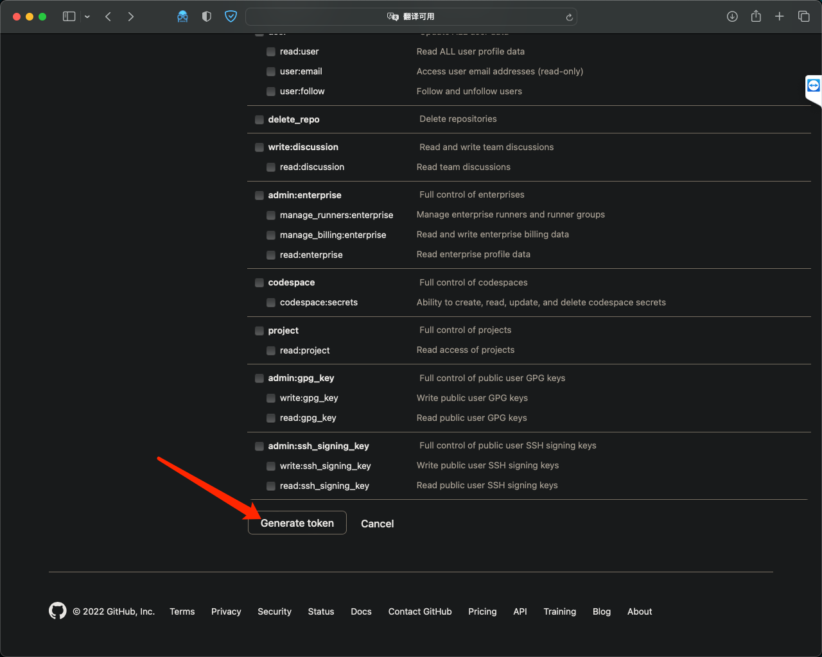
Task: Open Safari's Downloads icon
Action: [732, 16]
